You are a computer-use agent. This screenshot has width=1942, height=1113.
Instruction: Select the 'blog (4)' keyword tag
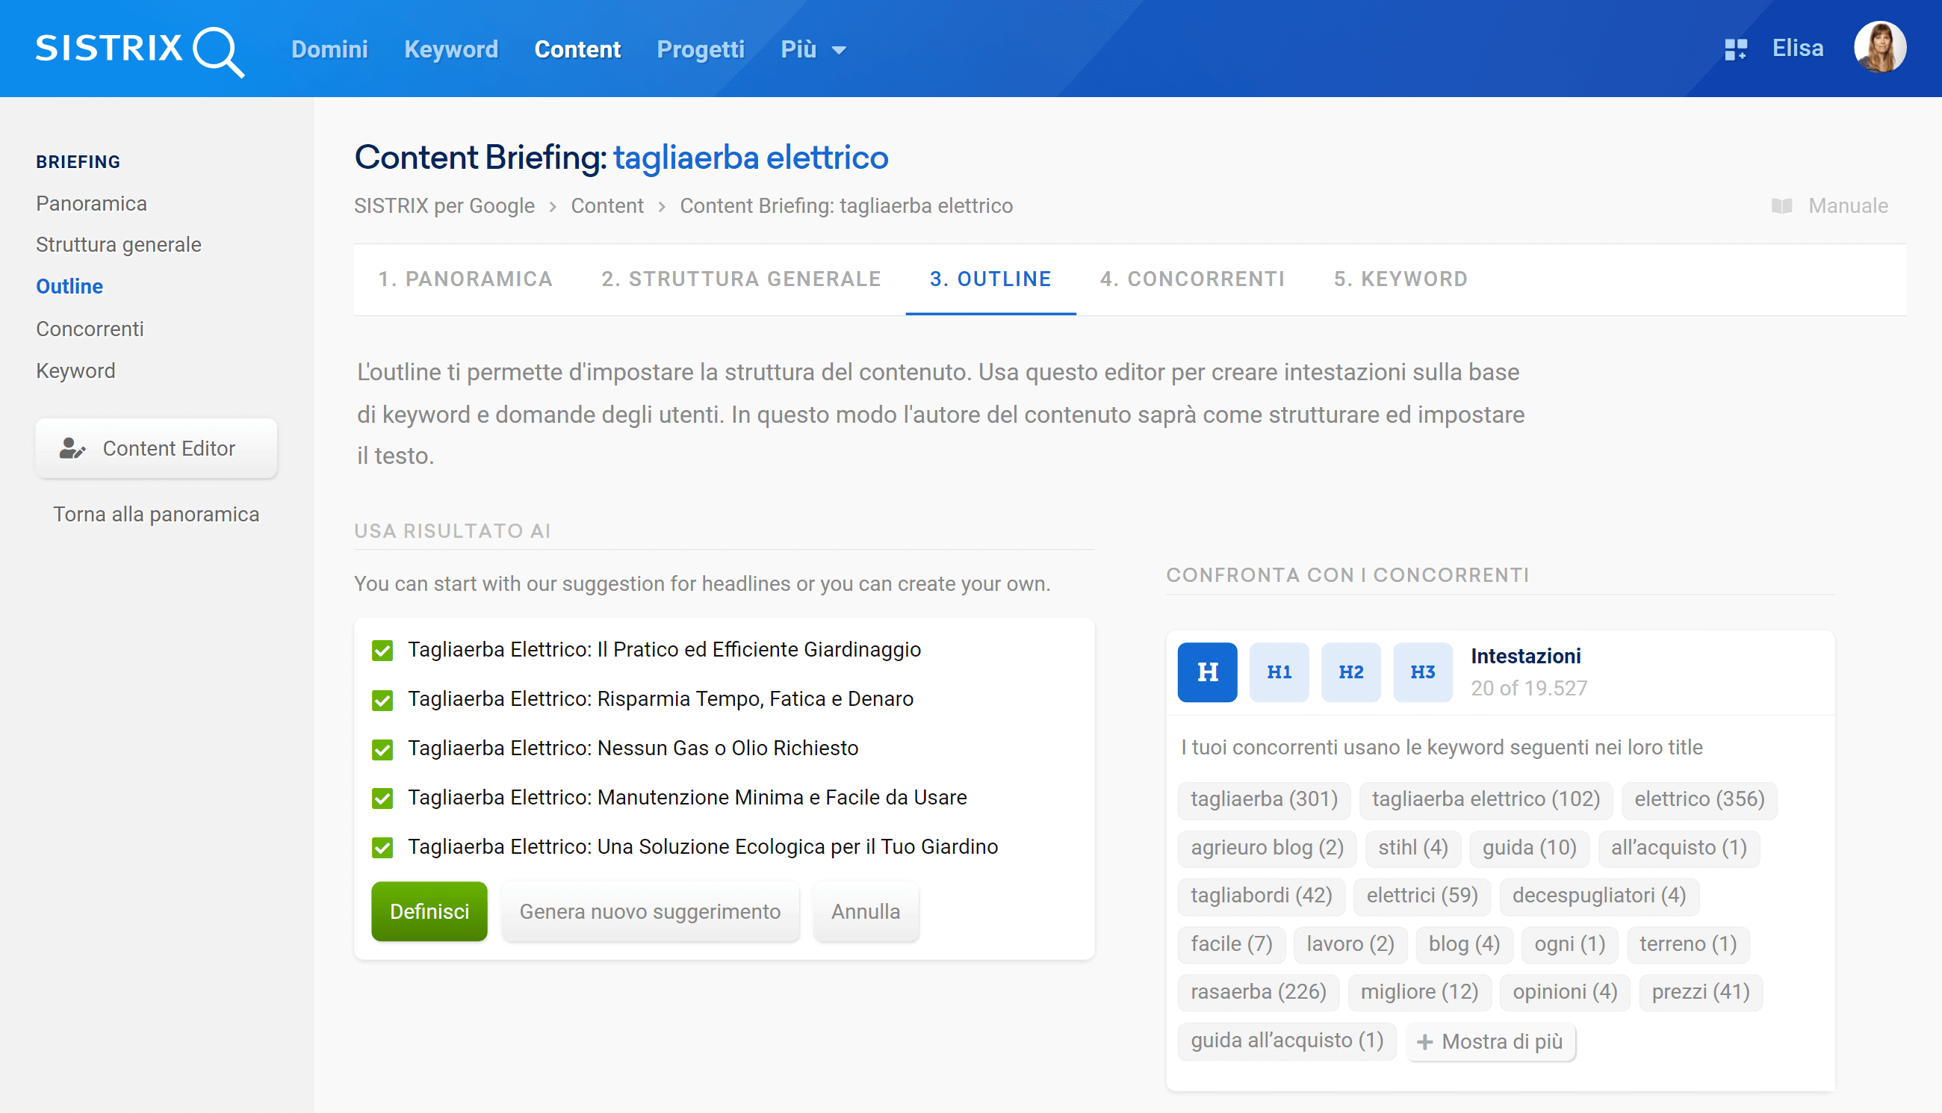click(1463, 944)
